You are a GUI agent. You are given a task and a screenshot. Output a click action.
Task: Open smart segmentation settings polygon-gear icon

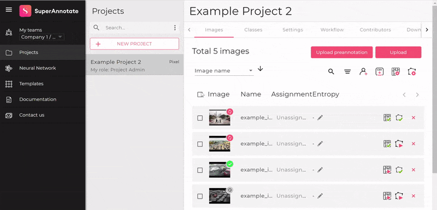412,72
